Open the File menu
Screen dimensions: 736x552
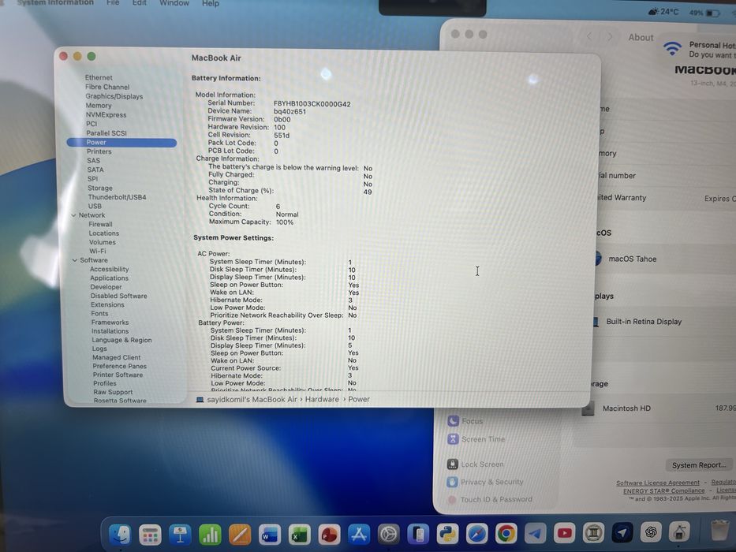113,3
